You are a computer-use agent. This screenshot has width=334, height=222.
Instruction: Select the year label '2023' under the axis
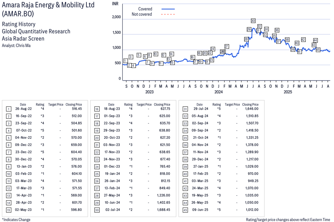coord(149,92)
